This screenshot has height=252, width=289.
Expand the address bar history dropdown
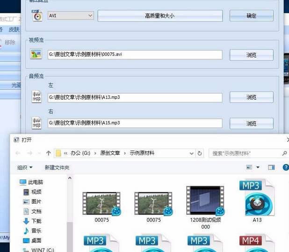pos(192,153)
